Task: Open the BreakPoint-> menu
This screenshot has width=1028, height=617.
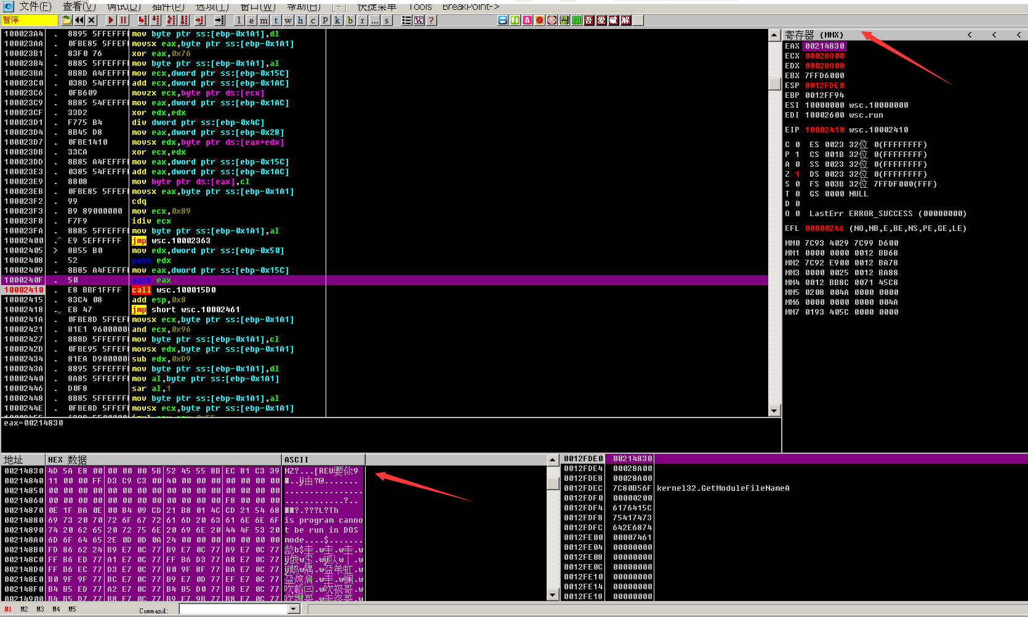Action: pos(471,6)
